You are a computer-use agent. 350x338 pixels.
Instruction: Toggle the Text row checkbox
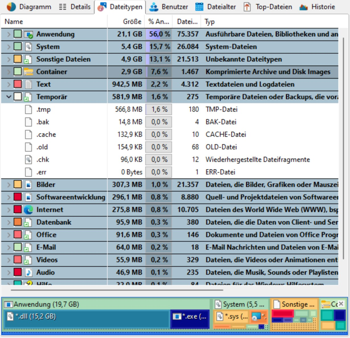click(18, 84)
